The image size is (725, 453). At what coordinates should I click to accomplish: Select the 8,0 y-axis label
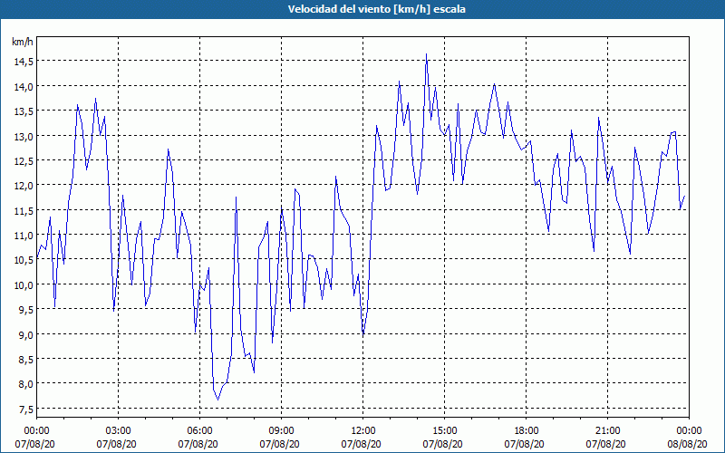(25, 383)
